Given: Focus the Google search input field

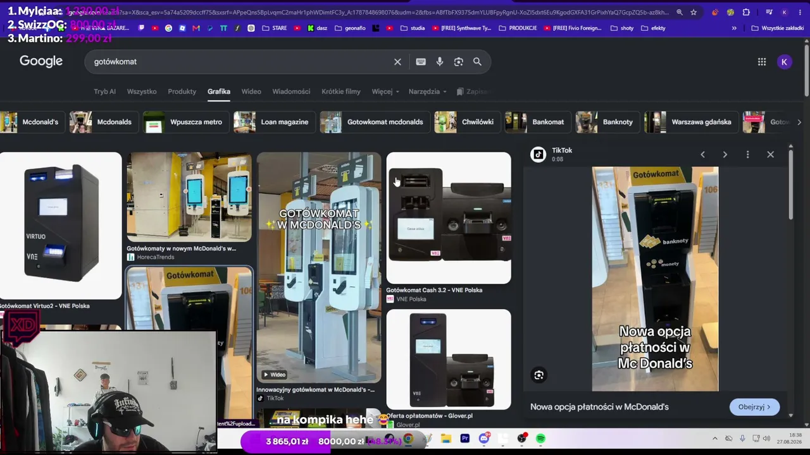Looking at the screenshot, I should coord(240,61).
